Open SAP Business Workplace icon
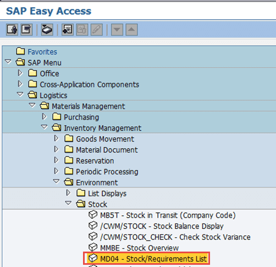Image resolution: width=276 pixels, height=267 pixels. coord(47,30)
